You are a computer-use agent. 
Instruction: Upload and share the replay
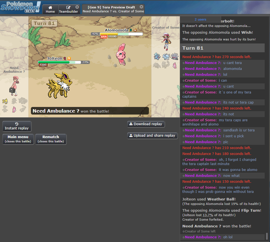[x=152, y=135]
